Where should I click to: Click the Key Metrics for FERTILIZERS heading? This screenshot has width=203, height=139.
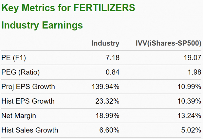pos(68,8)
